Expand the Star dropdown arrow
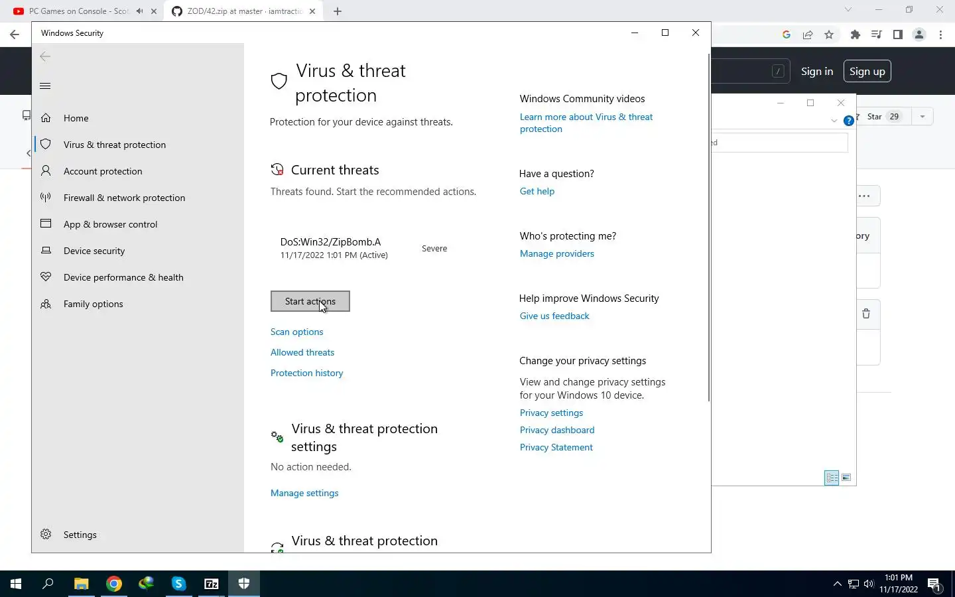955x597 pixels. pyautogui.click(x=922, y=116)
